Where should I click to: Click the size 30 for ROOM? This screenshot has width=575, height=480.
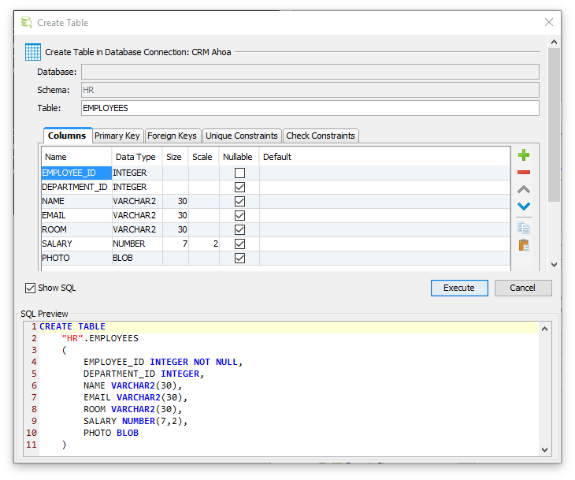pos(176,229)
